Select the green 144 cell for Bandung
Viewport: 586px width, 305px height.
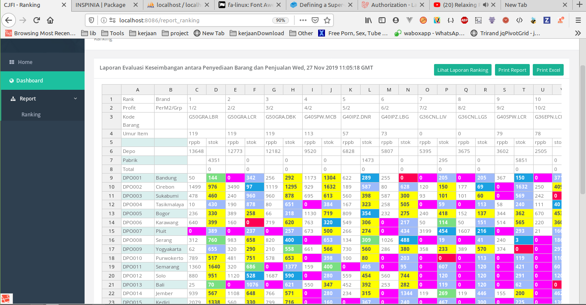click(216, 178)
